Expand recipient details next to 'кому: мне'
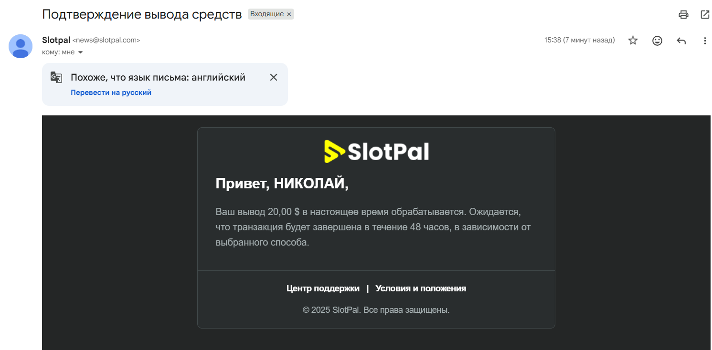This screenshot has width=712, height=350. click(80, 52)
